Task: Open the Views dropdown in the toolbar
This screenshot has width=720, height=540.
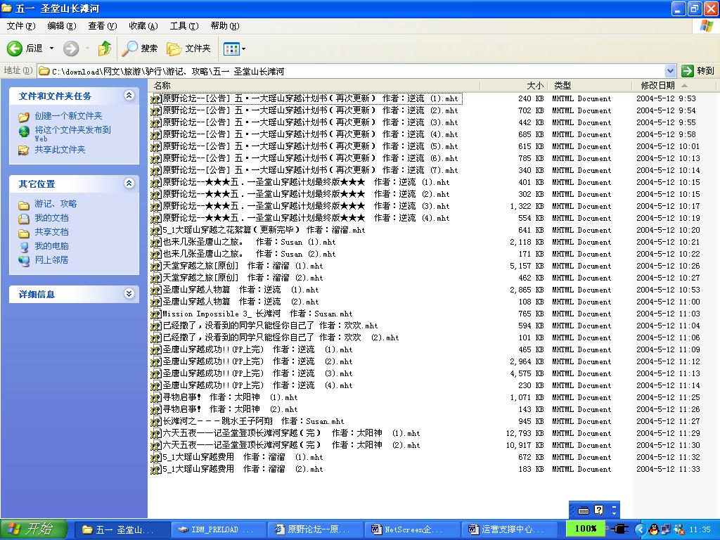Action: 234,49
